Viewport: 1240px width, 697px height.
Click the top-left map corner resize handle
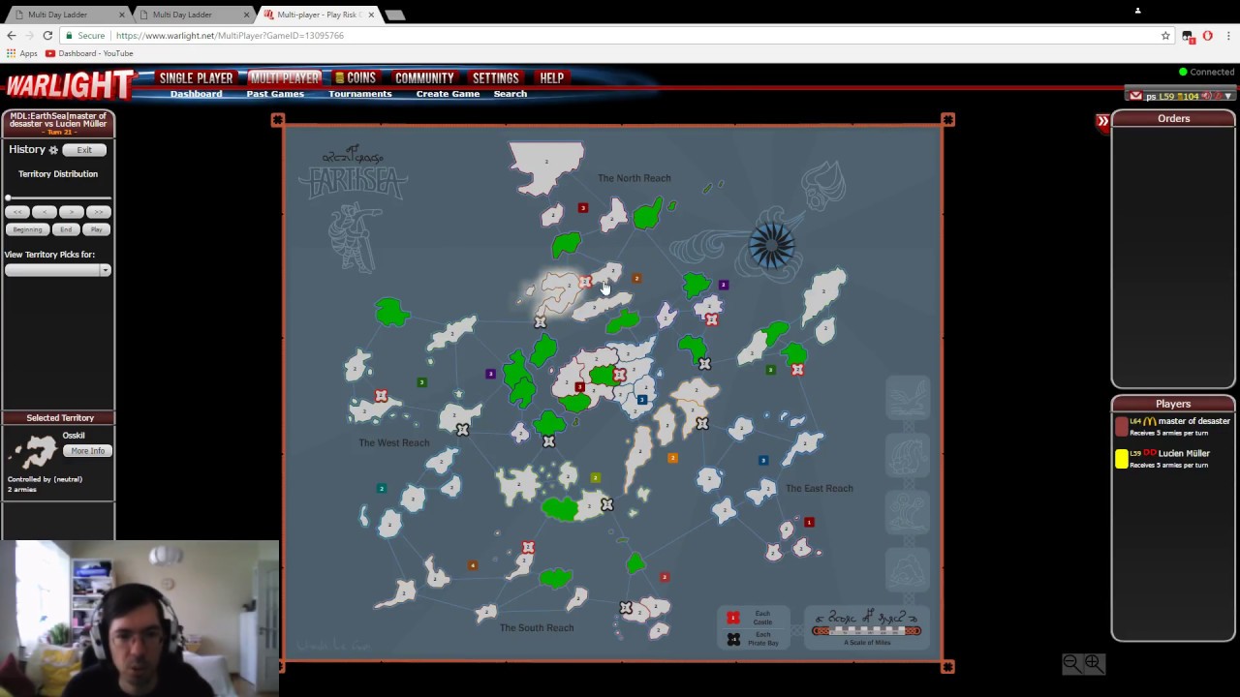tap(278, 120)
